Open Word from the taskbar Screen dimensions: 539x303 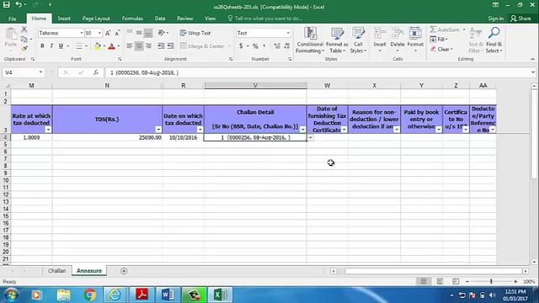point(168,295)
